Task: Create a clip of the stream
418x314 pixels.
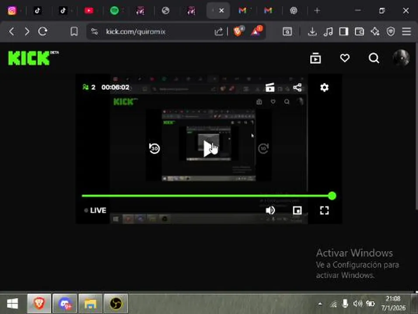Action: point(270,87)
